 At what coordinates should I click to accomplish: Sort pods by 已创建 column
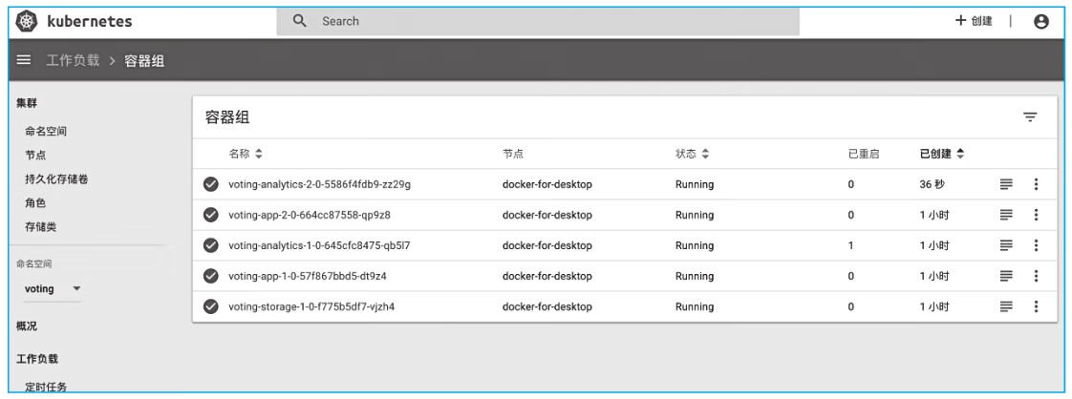click(x=941, y=154)
